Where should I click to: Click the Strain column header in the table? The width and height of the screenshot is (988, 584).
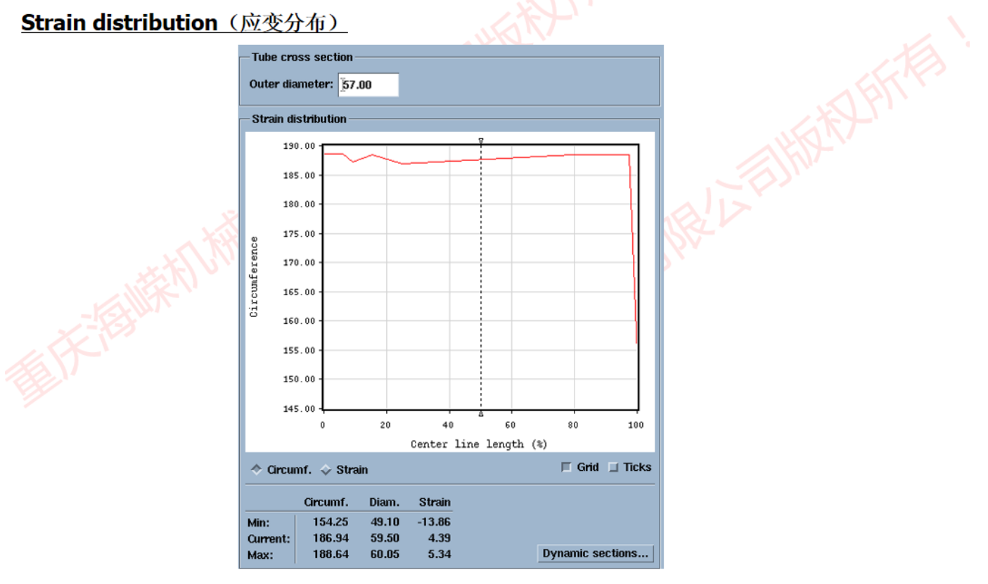435,502
